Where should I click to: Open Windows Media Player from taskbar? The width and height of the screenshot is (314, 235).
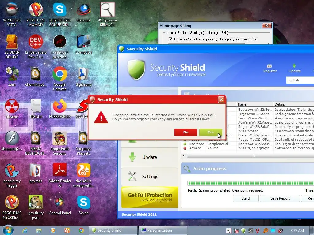point(53,230)
